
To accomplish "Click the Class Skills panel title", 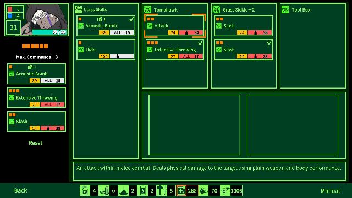I will [x=95, y=9].
